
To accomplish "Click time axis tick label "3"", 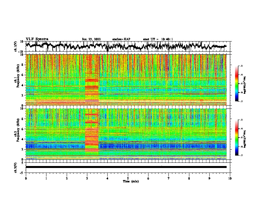I will [87, 178].
